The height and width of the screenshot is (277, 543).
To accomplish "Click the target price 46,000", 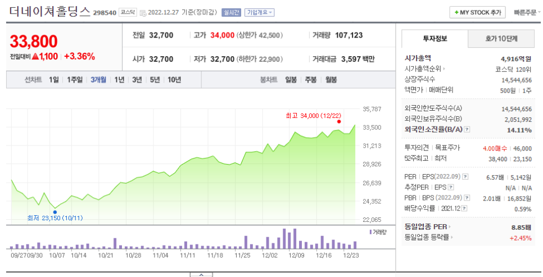I will pyautogui.click(x=522, y=148).
